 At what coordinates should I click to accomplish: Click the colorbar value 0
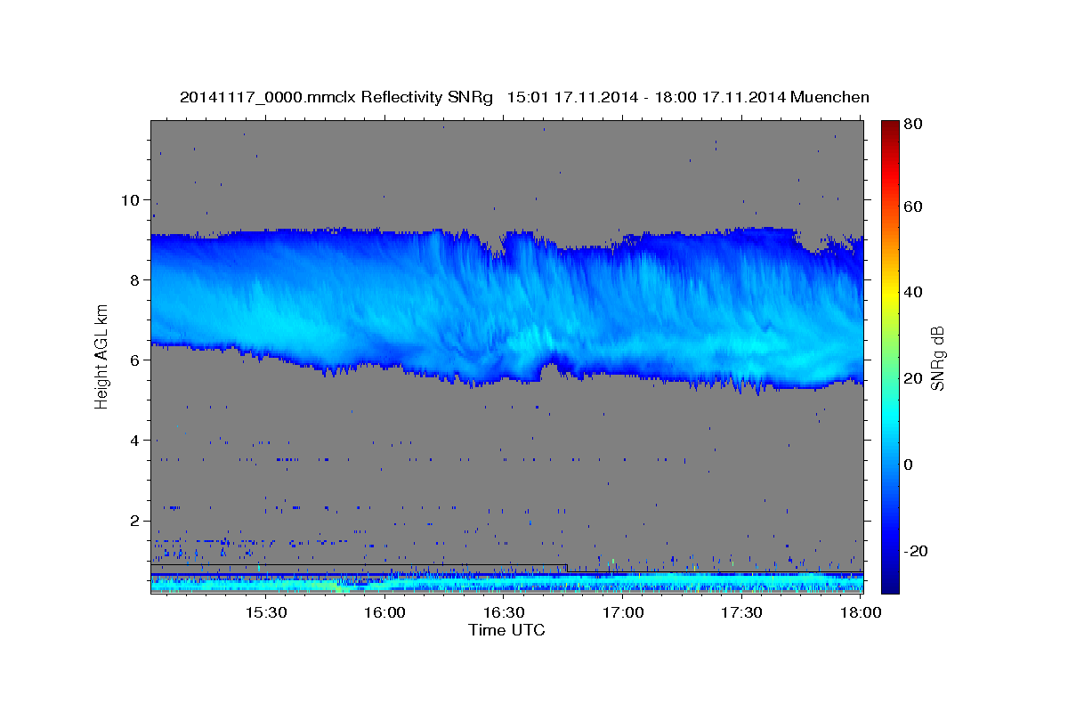click(x=909, y=465)
